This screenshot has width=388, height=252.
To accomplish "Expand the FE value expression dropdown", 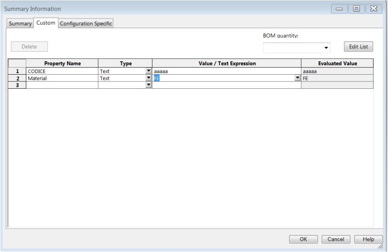I will coord(297,78).
